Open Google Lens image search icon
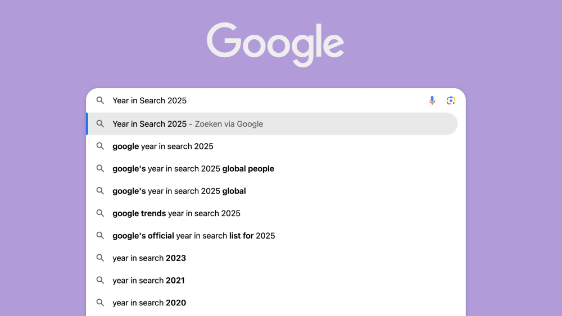This screenshot has width=562, height=316. pos(451,100)
